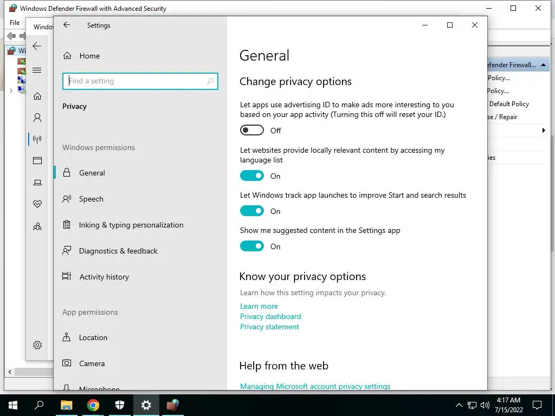Viewport: 555px width, 416px height.
Task: Open Settings Home page
Action: point(81,56)
